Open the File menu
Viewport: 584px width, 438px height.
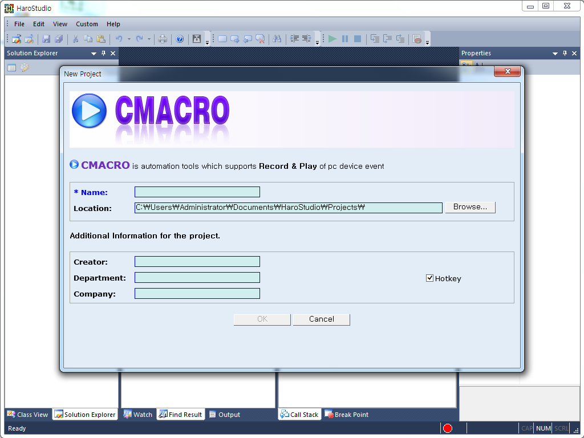coord(19,24)
